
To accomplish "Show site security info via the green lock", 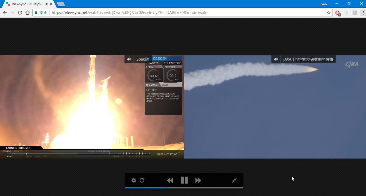I will click(36, 13).
